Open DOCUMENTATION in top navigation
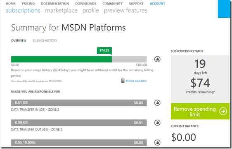232x149 pixels. (55, 4)
